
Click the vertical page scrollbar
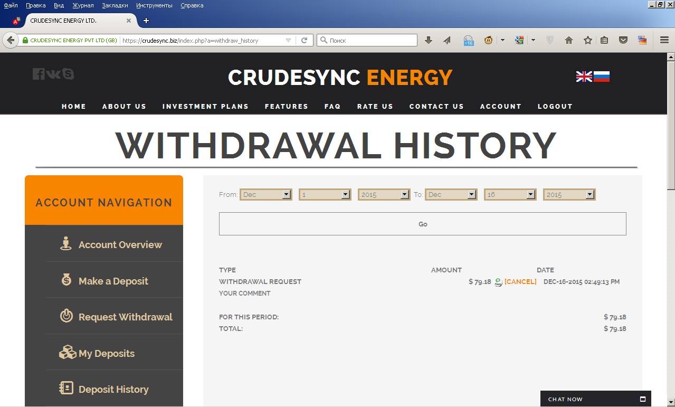(671, 230)
